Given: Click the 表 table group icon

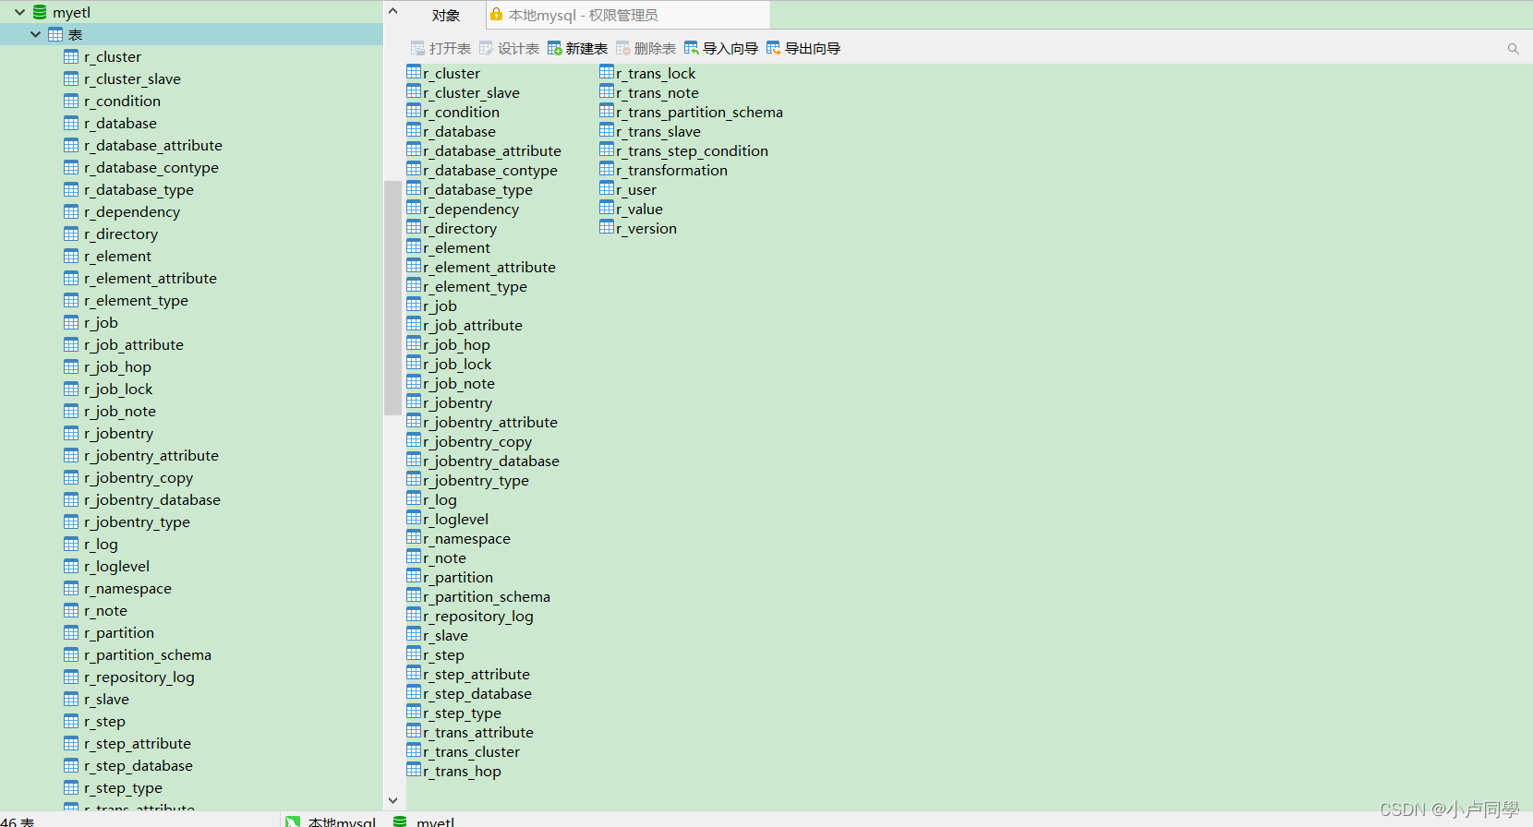Looking at the screenshot, I should 55,34.
